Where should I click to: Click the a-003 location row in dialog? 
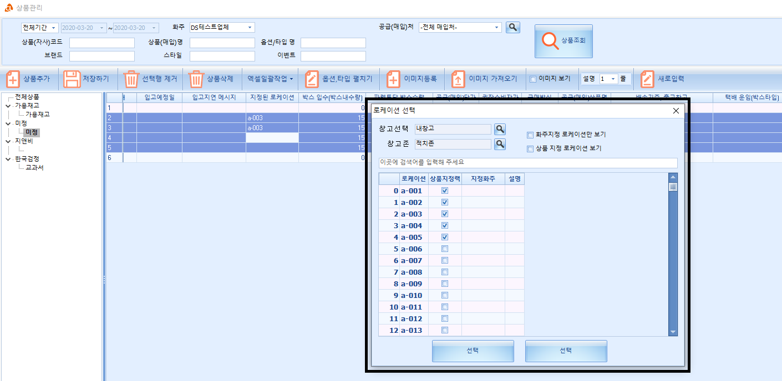coord(451,214)
